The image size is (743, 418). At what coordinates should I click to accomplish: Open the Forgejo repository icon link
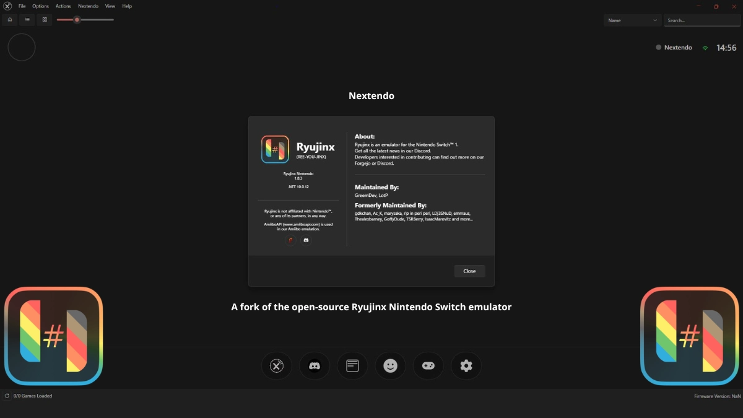290,240
